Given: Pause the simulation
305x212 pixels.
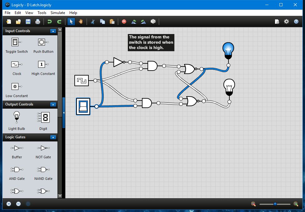Looking at the screenshot, I should pos(18,204).
